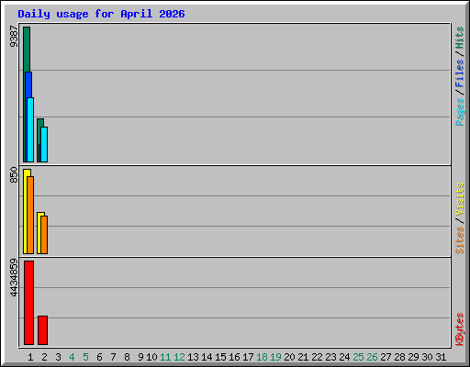Click day 7 on the x-axis
470x367 pixels.
pyautogui.click(x=113, y=357)
